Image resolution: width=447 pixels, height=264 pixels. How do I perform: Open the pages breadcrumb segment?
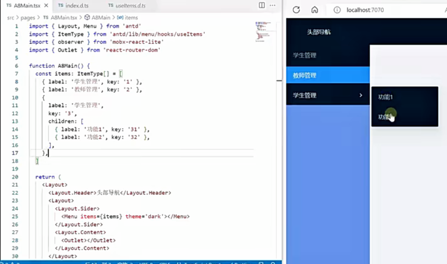[28, 18]
